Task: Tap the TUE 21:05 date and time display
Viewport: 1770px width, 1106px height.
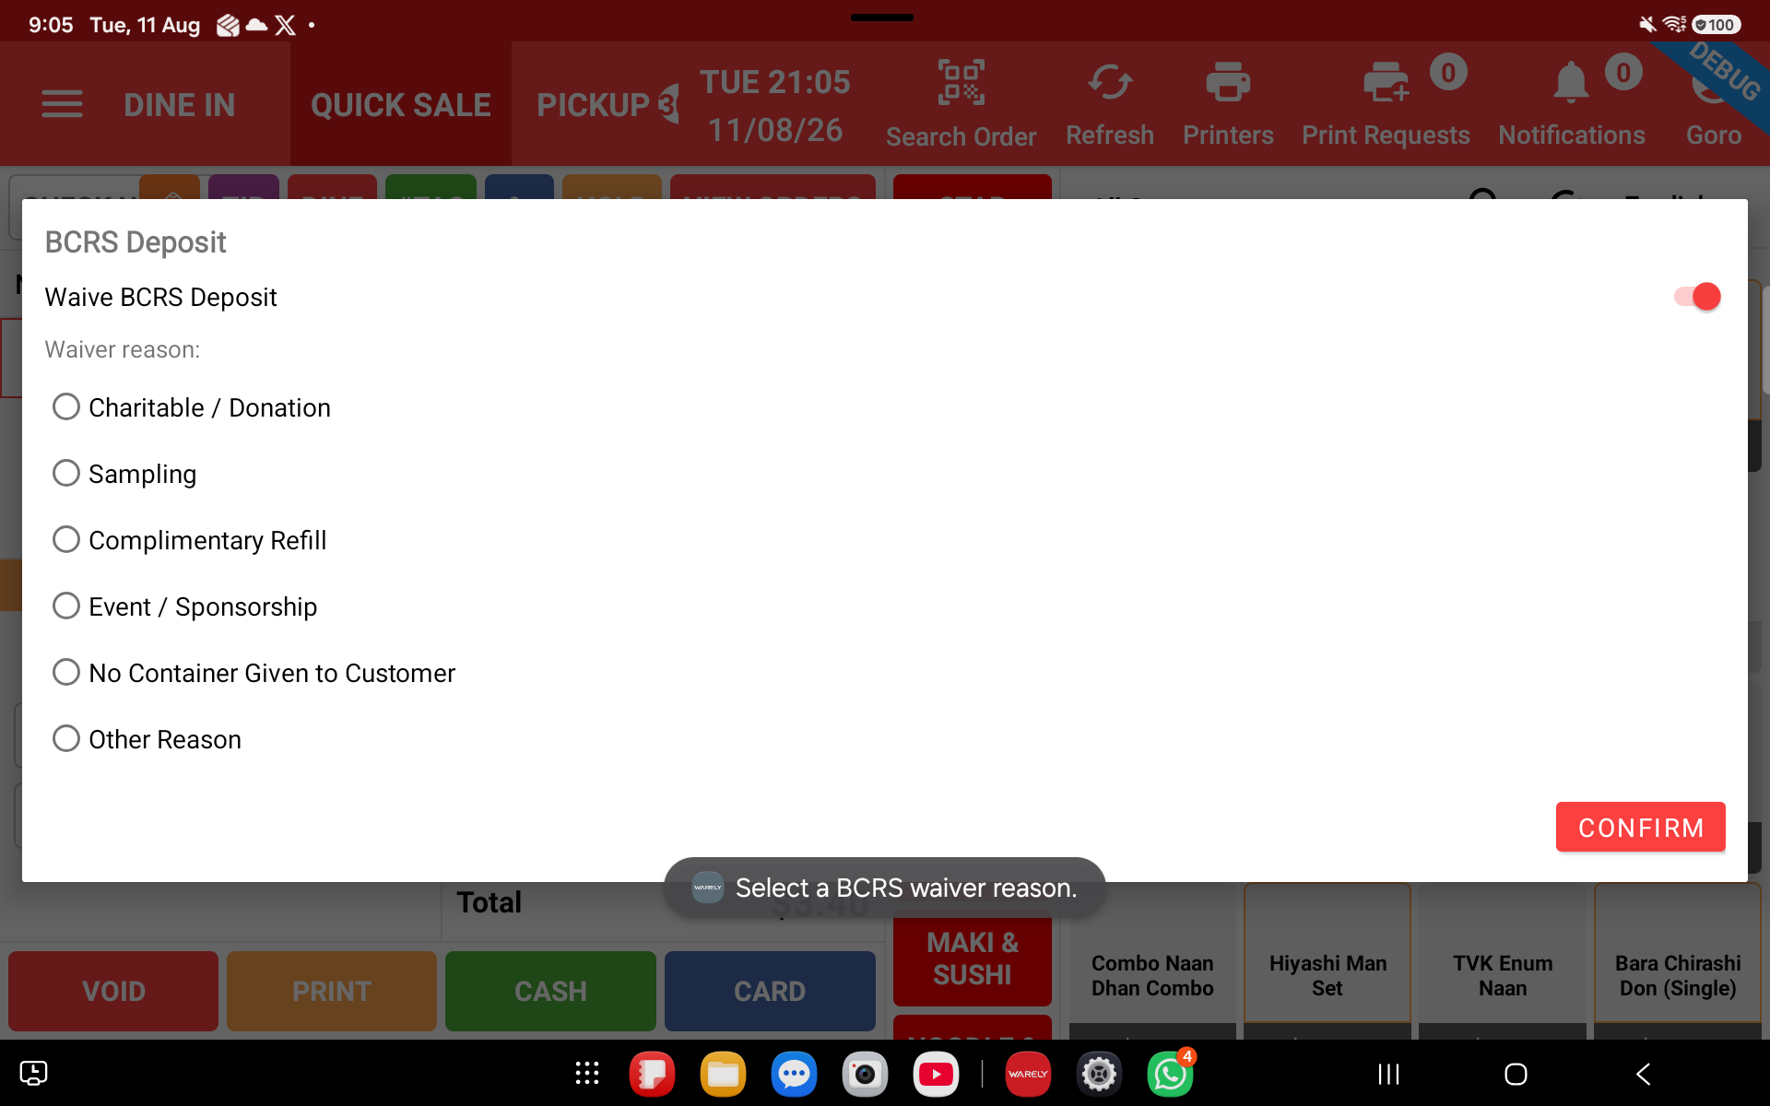Action: [x=775, y=105]
